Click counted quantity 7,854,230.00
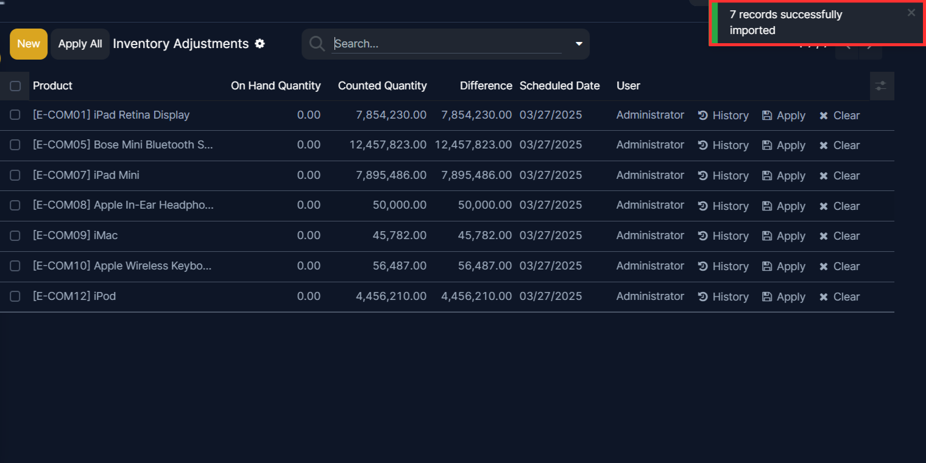926x463 pixels. click(x=391, y=115)
